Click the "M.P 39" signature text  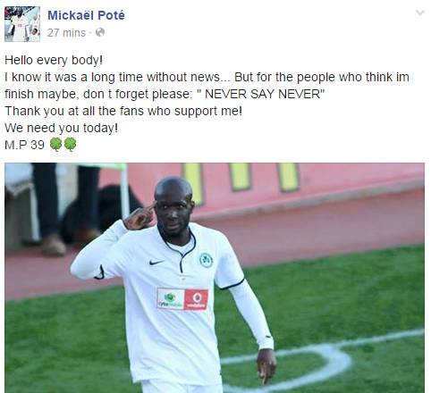(x=24, y=145)
